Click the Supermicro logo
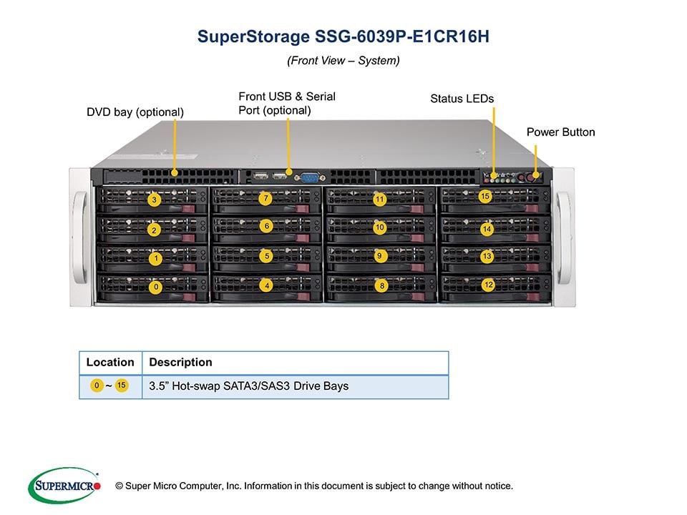The height and width of the screenshot is (515, 687). click(64, 485)
